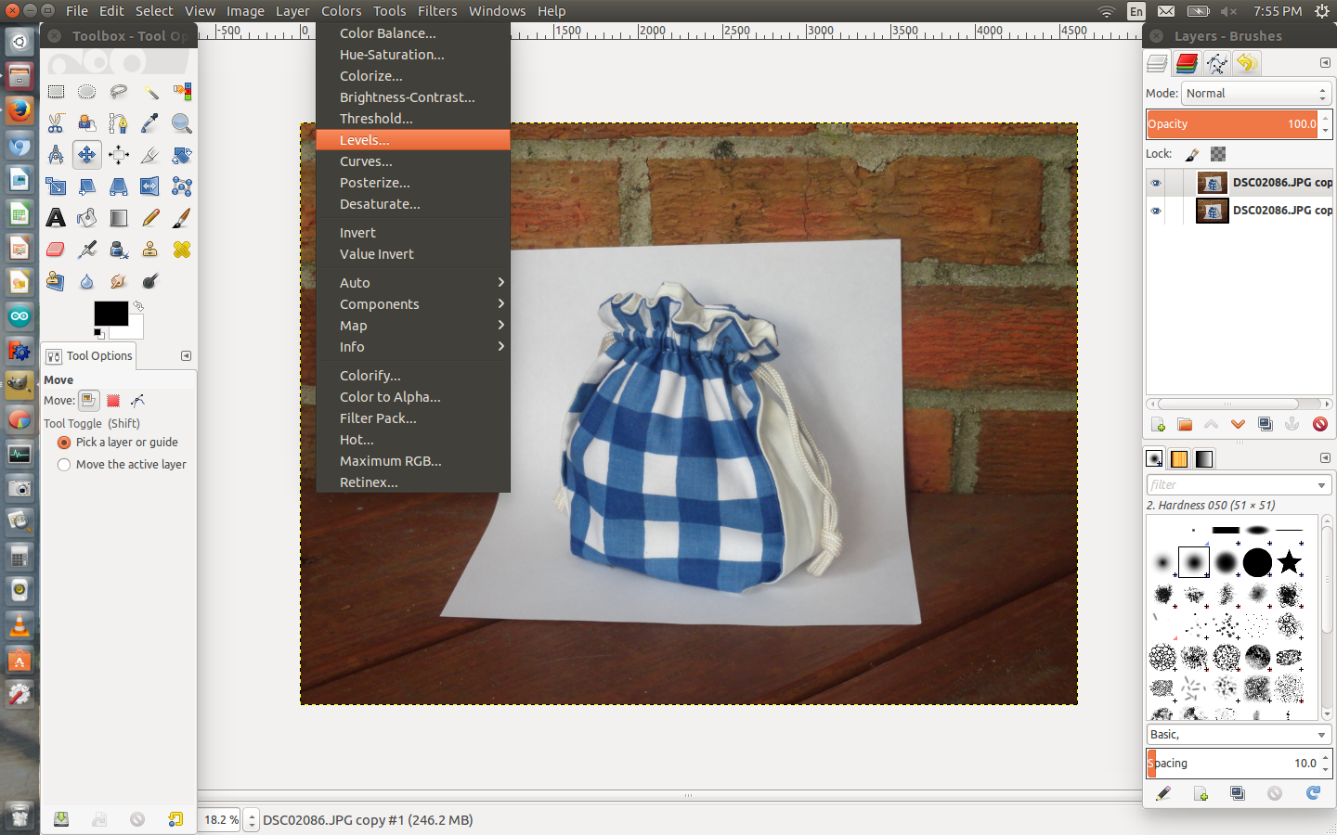The image size is (1337, 835).
Task: Select the Smudge tool
Action: pos(119,281)
